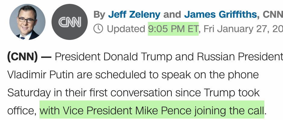Screen dimensions: 283x120
Task: Click the word By before the author names
Action: tap(99, 14)
